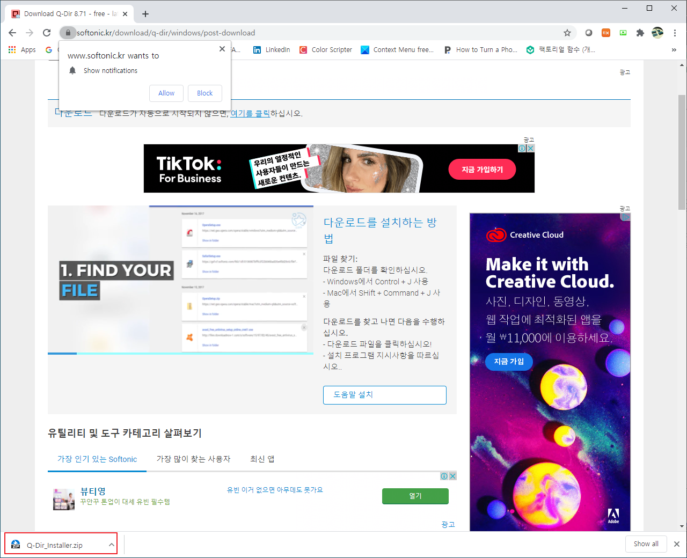687x558 pixels.
Task: Click the scrollbar down arrow
Action: [682, 526]
